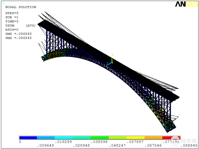The image size is (199, 149).
Task: Select the orange legend color band
Action: (153, 138)
